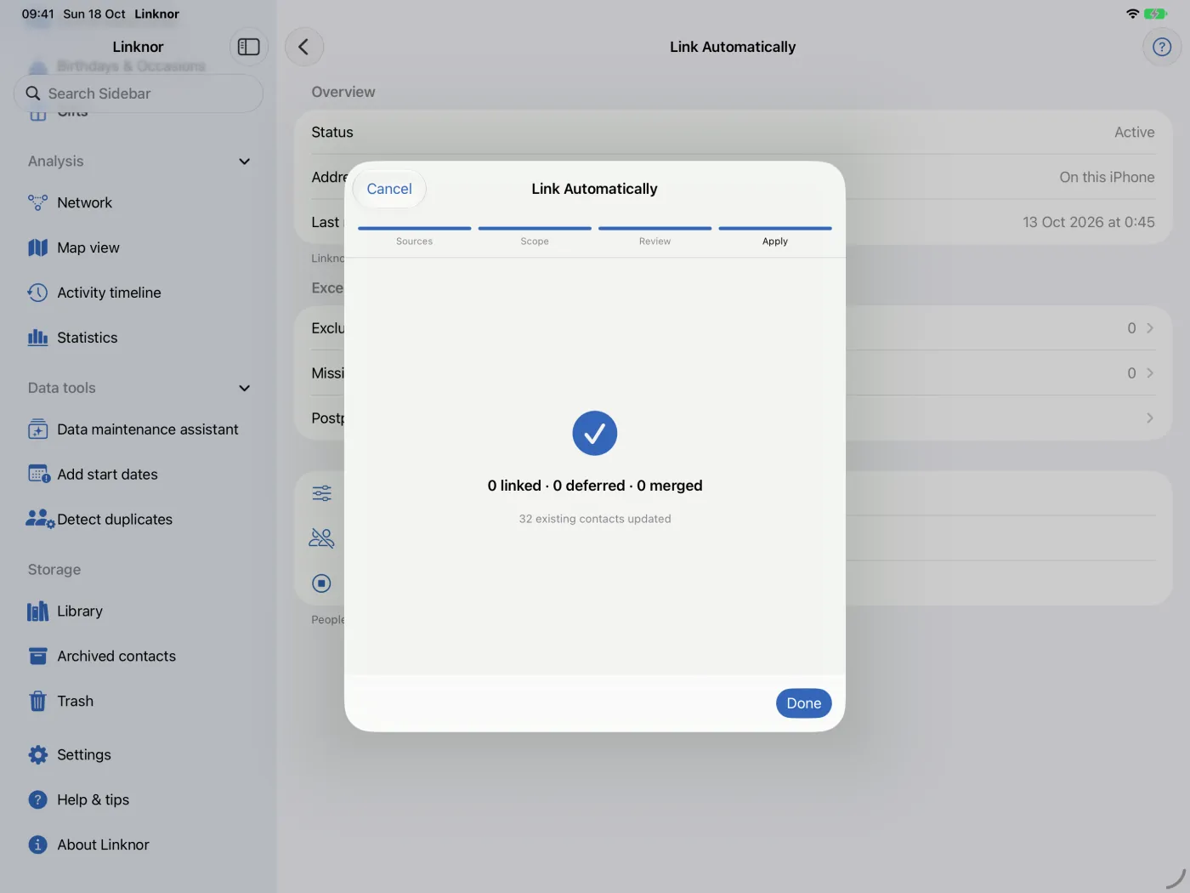Click the battery indicator in status bar
Image resolution: width=1190 pixels, height=893 pixels.
click(1155, 14)
